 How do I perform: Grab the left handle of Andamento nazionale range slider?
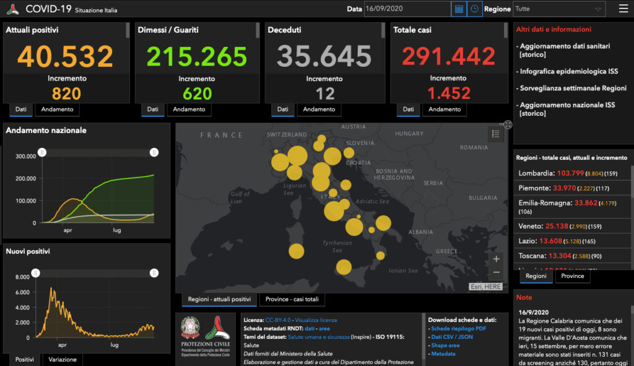tap(42, 152)
